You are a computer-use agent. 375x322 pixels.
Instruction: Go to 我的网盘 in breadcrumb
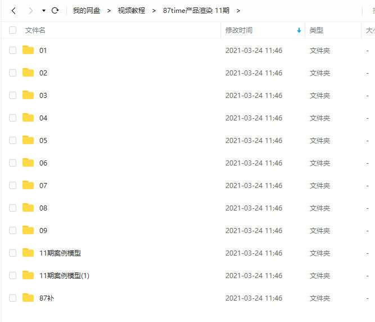tap(86, 11)
